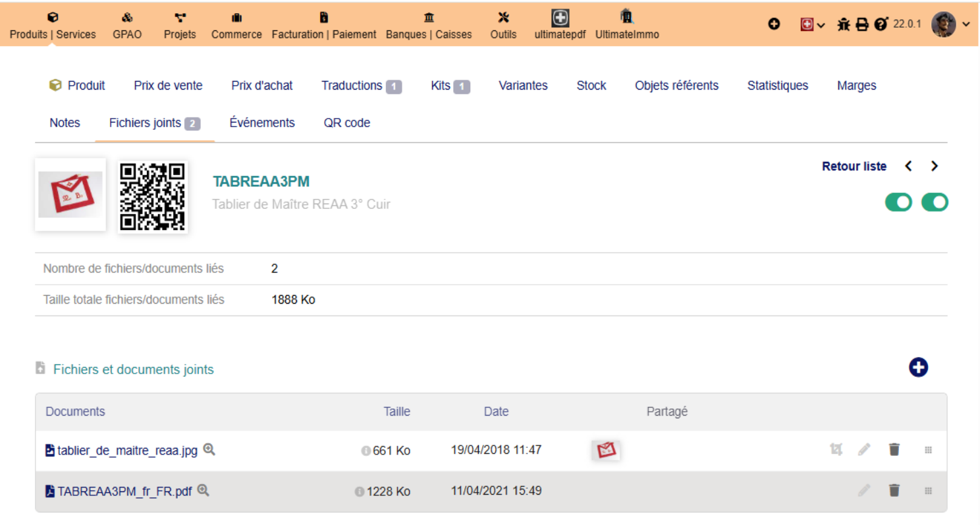The width and height of the screenshot is (980, 525).
Task: Click the plus icon to add a file
Action: (918, 368)
